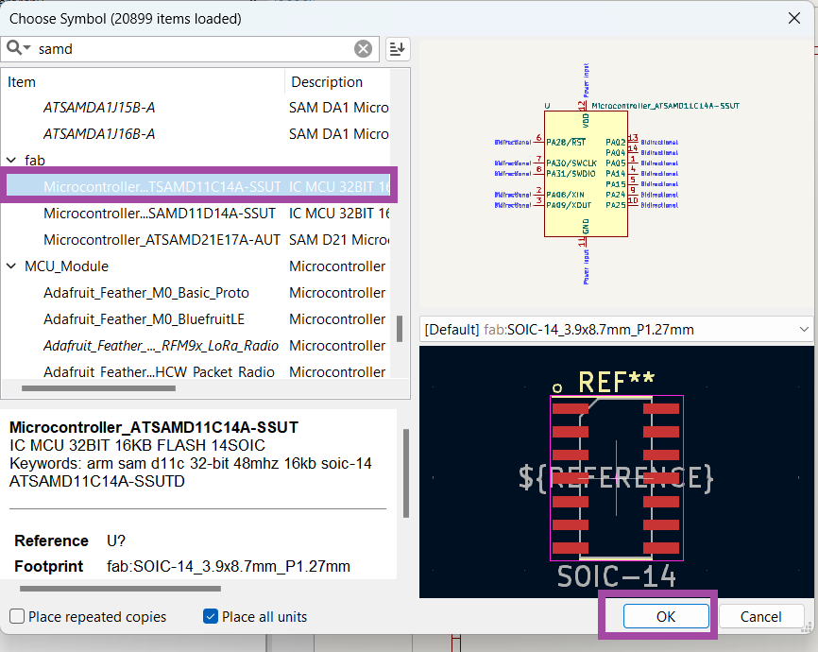This screenshot has height=652, width=818.
Task: Enable Place repeated copies checkbox
Action: click(17, 617)
